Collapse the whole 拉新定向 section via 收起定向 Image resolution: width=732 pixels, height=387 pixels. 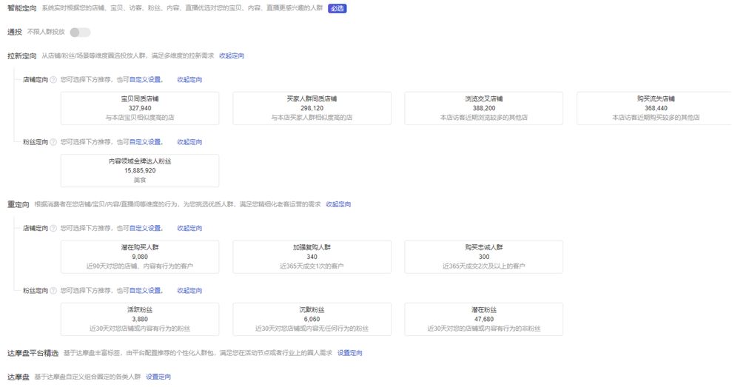(232, 55)
